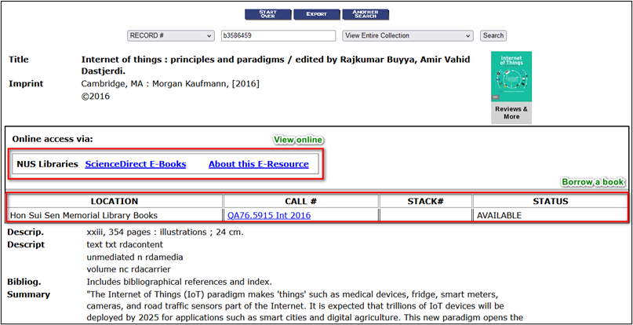Select the STACK# column header
Screen dimensions: 633x325
point(425,202)
